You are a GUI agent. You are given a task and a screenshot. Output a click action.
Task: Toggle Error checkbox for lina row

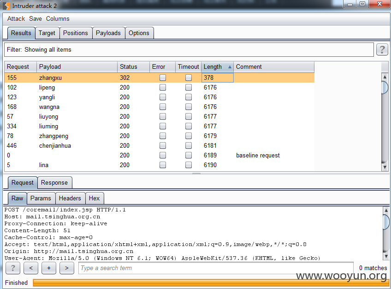(x=163, y=165)
